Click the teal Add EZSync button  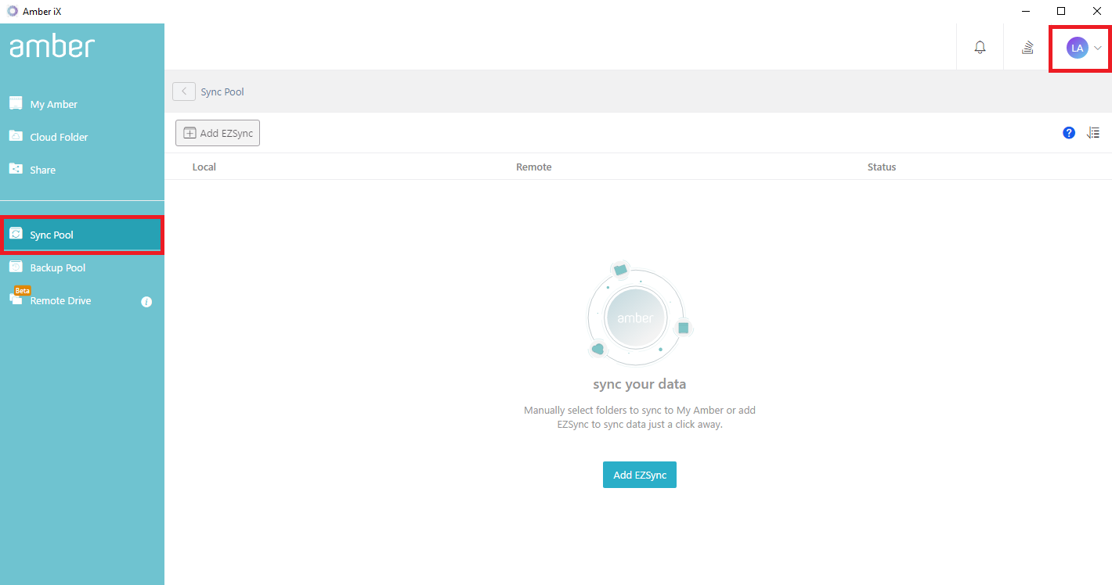639,475
